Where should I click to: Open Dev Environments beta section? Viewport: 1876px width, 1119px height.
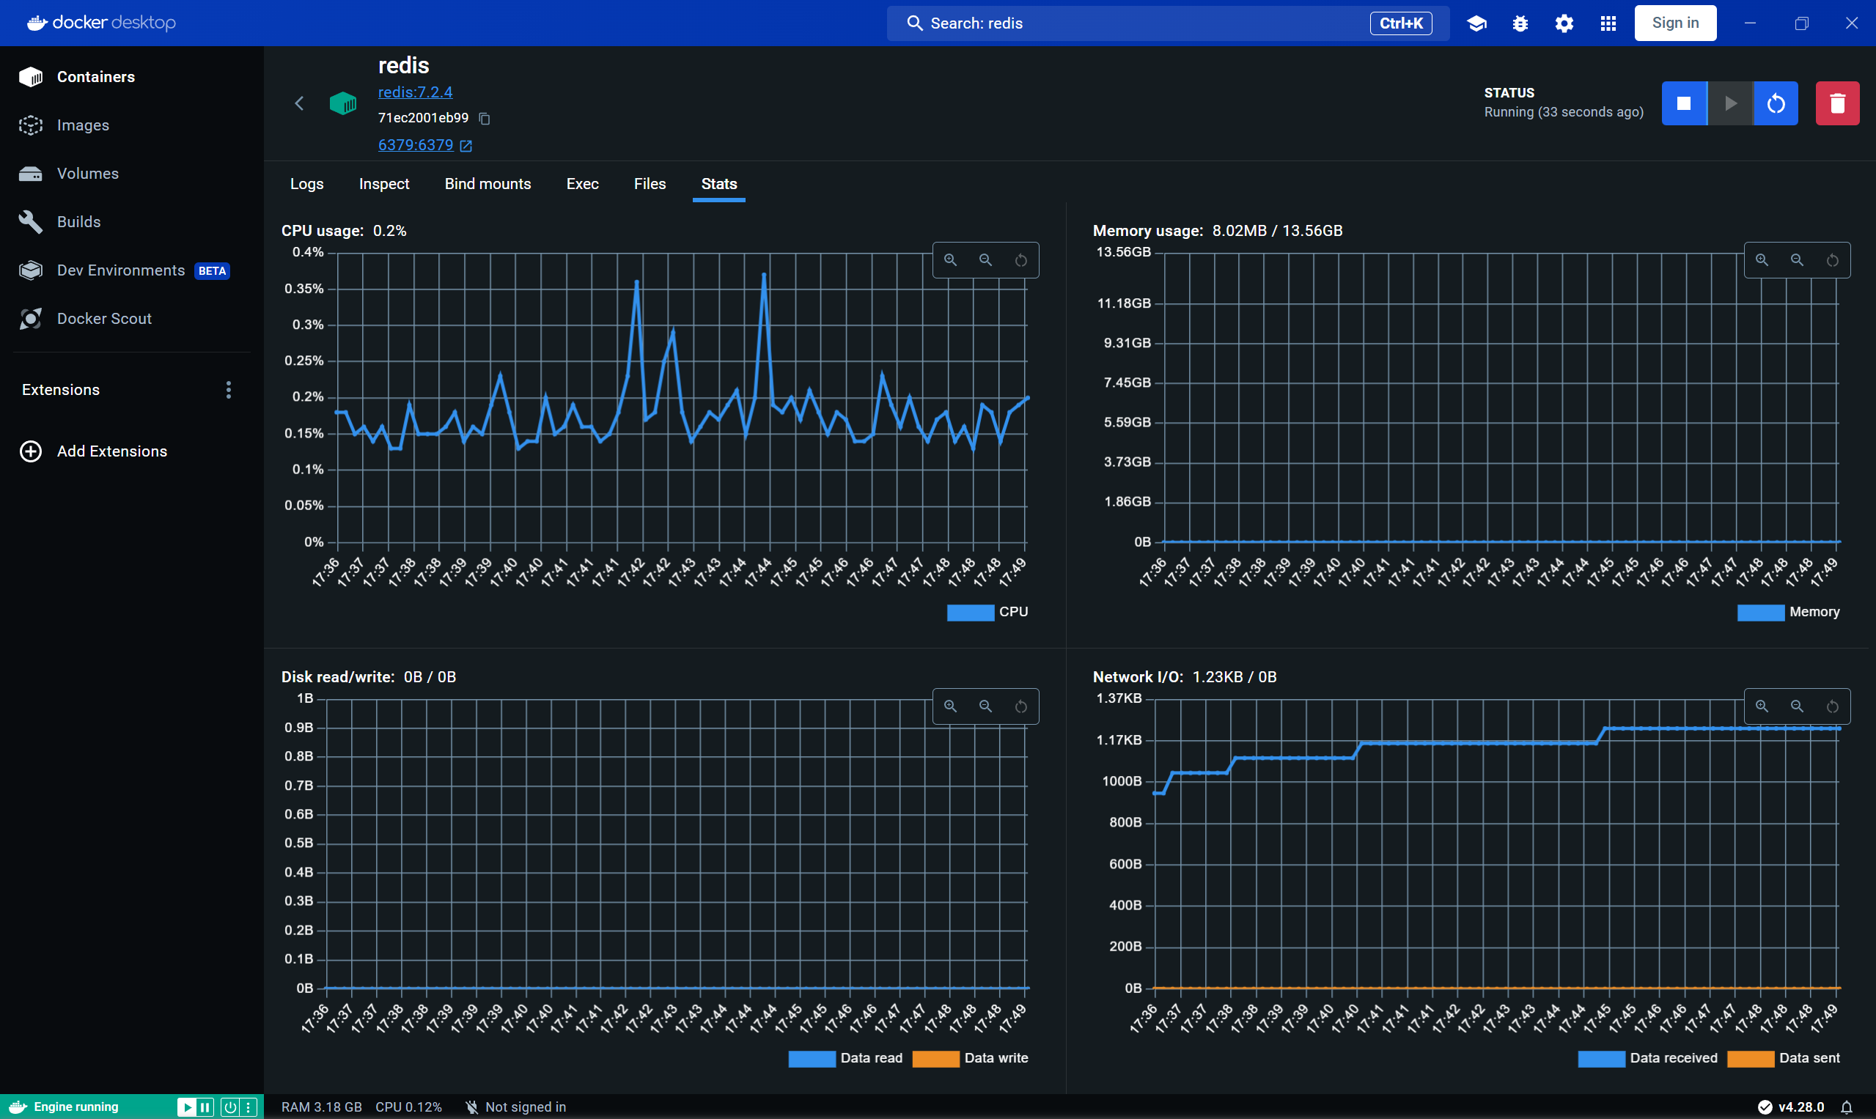click(125, 270)
